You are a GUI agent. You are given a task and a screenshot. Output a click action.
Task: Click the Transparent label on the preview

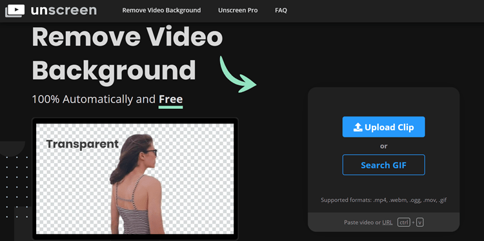[83, 144]
